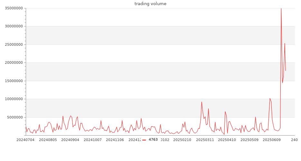Click the 25000000 y-axis label
Viewport: 301px width, 161px height.
[x=13, y=44]
